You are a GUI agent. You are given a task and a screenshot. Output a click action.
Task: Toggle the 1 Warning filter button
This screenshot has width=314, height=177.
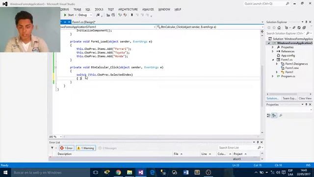86,148
